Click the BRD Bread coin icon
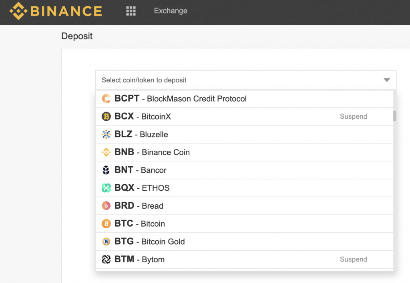410x283 pixels. pos(106,206)
